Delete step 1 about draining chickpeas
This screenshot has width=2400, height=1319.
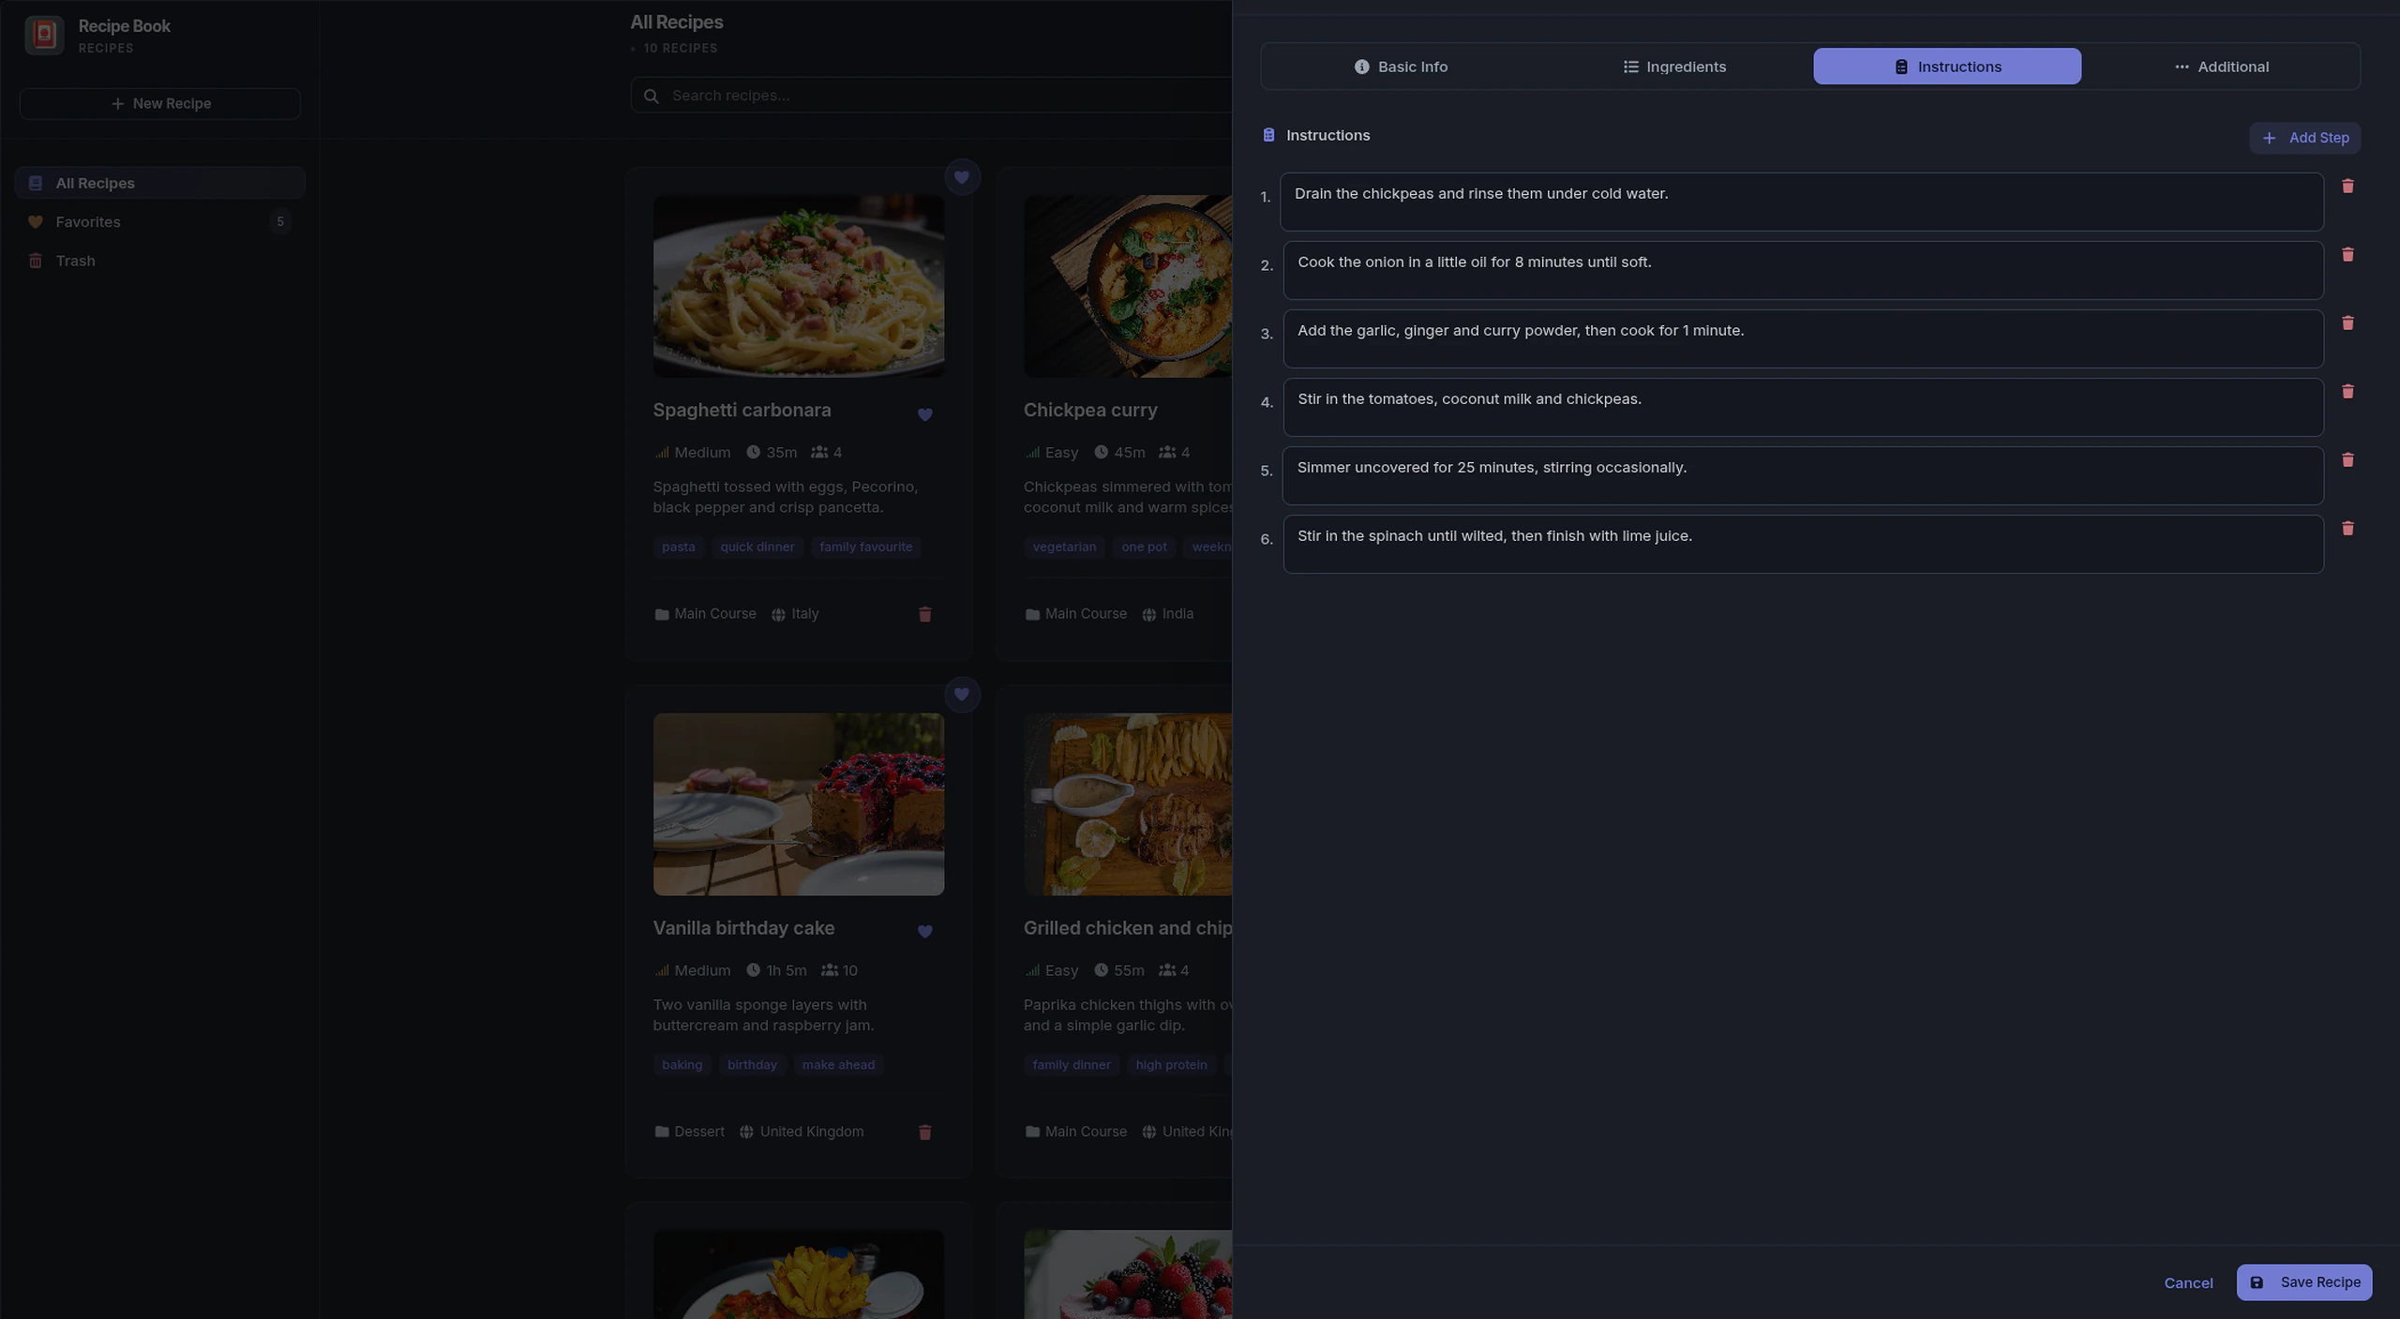point(2347,187)
